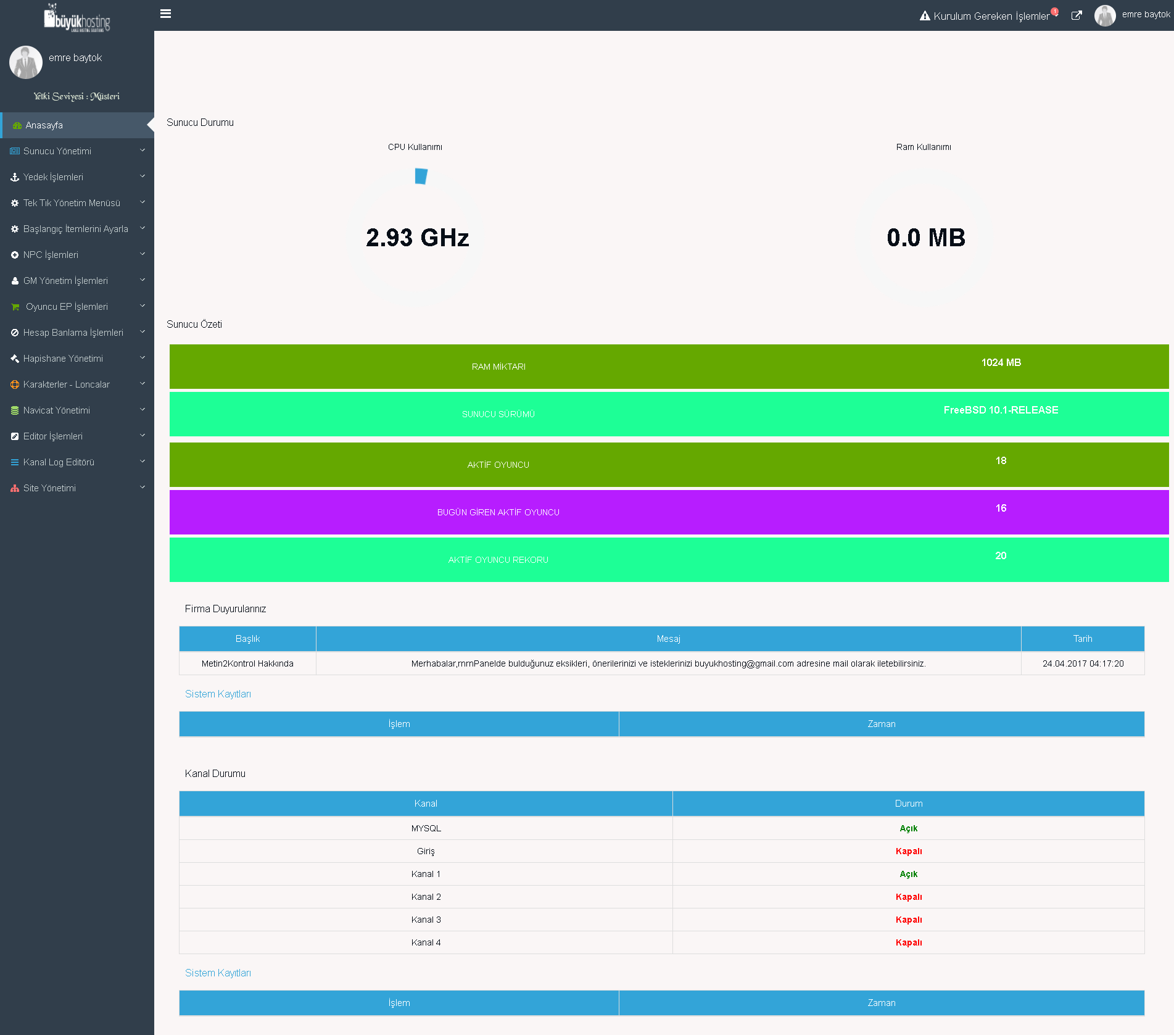Click the external link icon in header
Image resolution: width=1174 pixels, height=1035 pixels.
click(x=1077, y=15)
